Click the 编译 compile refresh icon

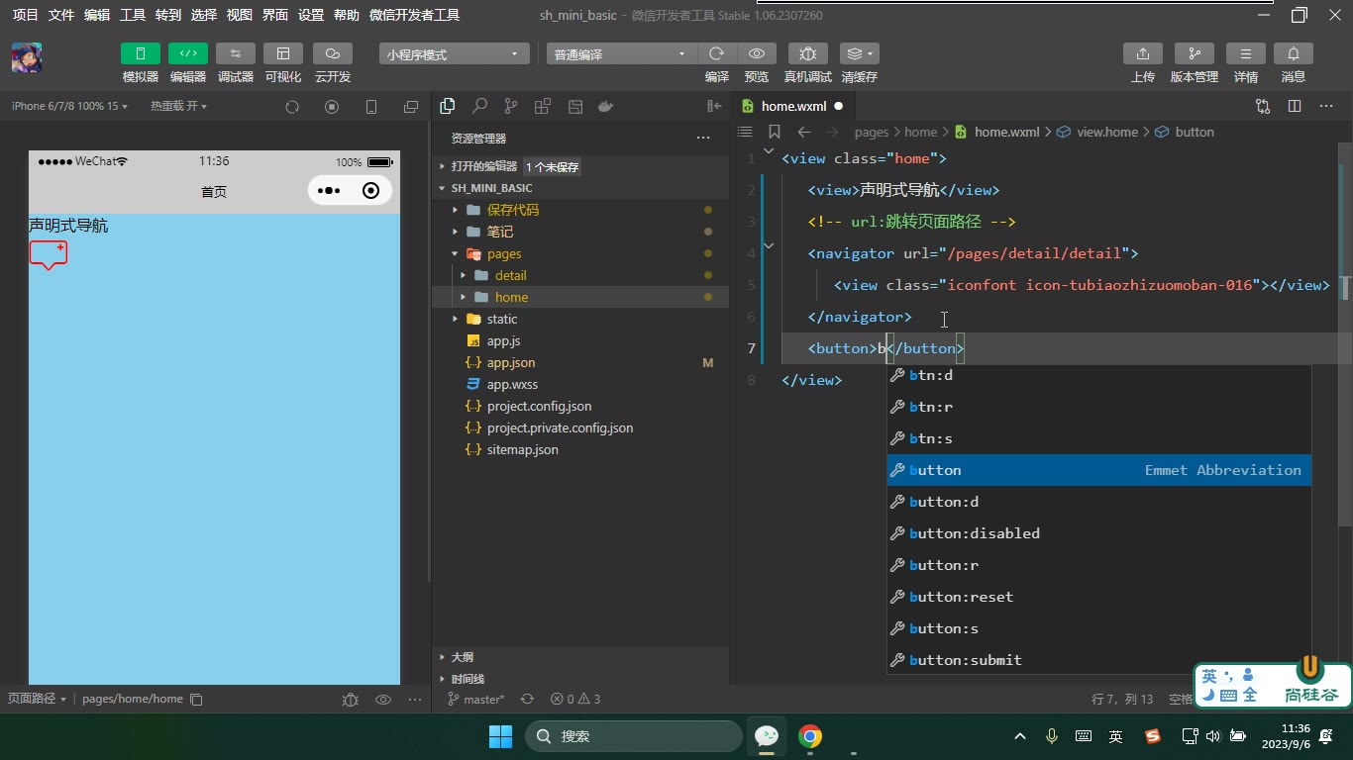[x=716, y=53]
